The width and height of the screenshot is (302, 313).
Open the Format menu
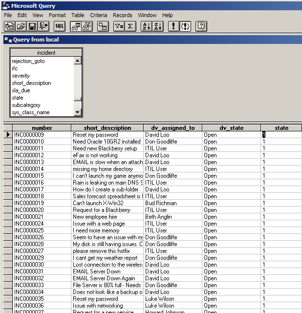pyautogui.click(x=57, y=15)
